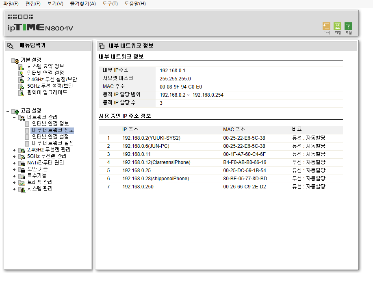Go to 시스템 요약 정보

46,66
